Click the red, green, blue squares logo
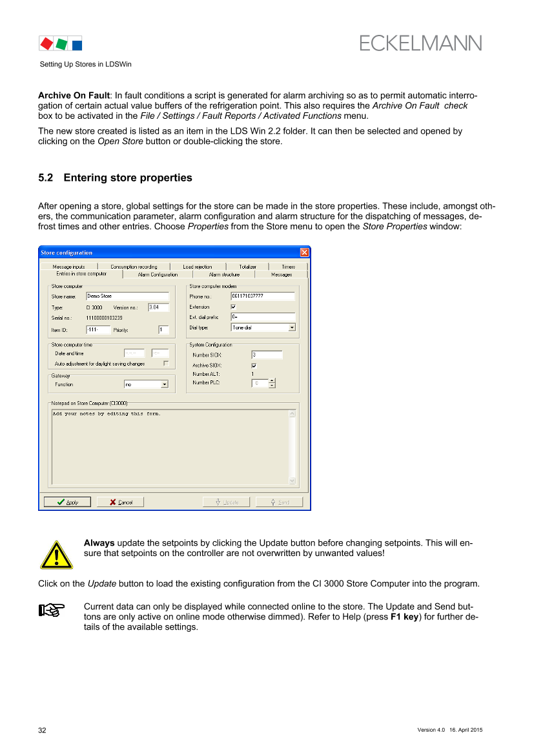The height and width of the screenshot is (755, 534). tap(61, 44)
